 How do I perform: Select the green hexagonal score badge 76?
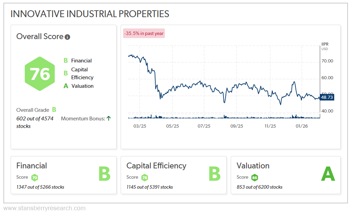[x=40, y=73]
